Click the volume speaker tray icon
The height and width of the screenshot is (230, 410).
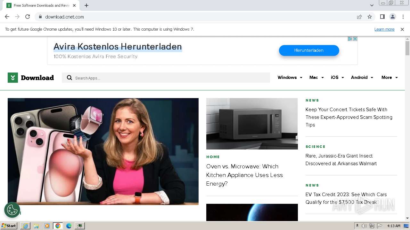(x=364, y=226)
